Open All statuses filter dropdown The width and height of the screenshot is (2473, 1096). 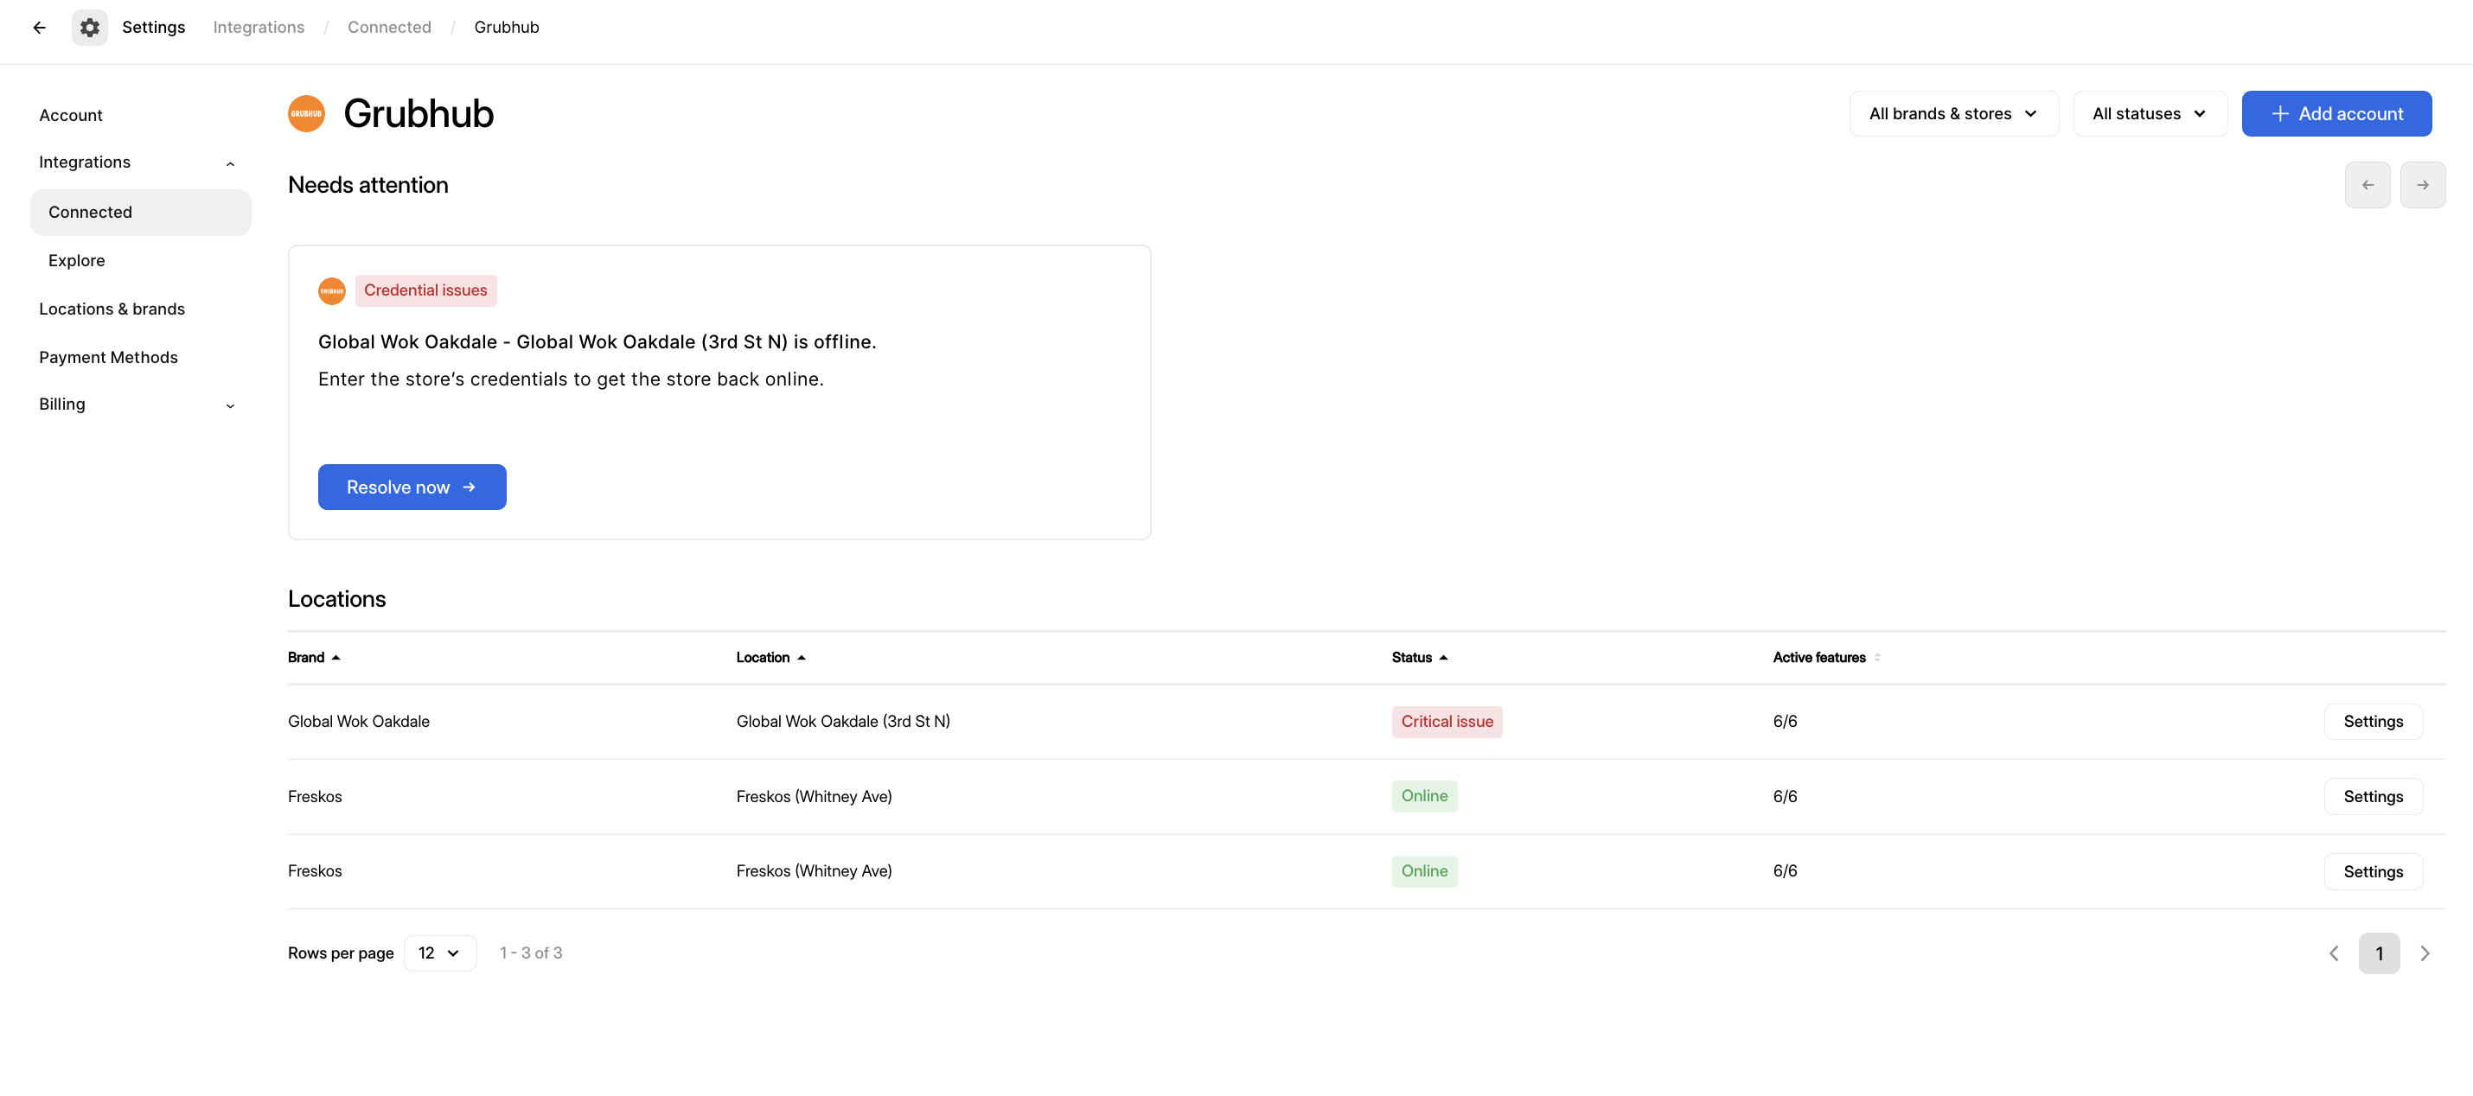[2150, 114]
